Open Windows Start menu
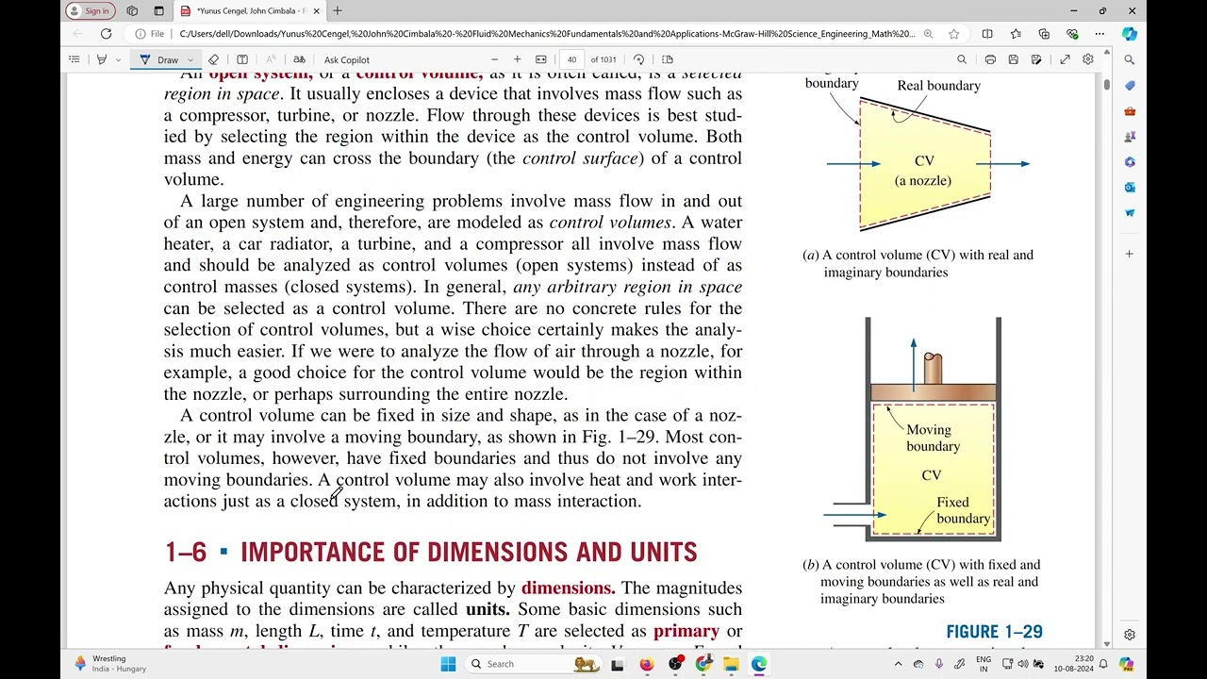 pyautogui.click(x=448, y=664)
